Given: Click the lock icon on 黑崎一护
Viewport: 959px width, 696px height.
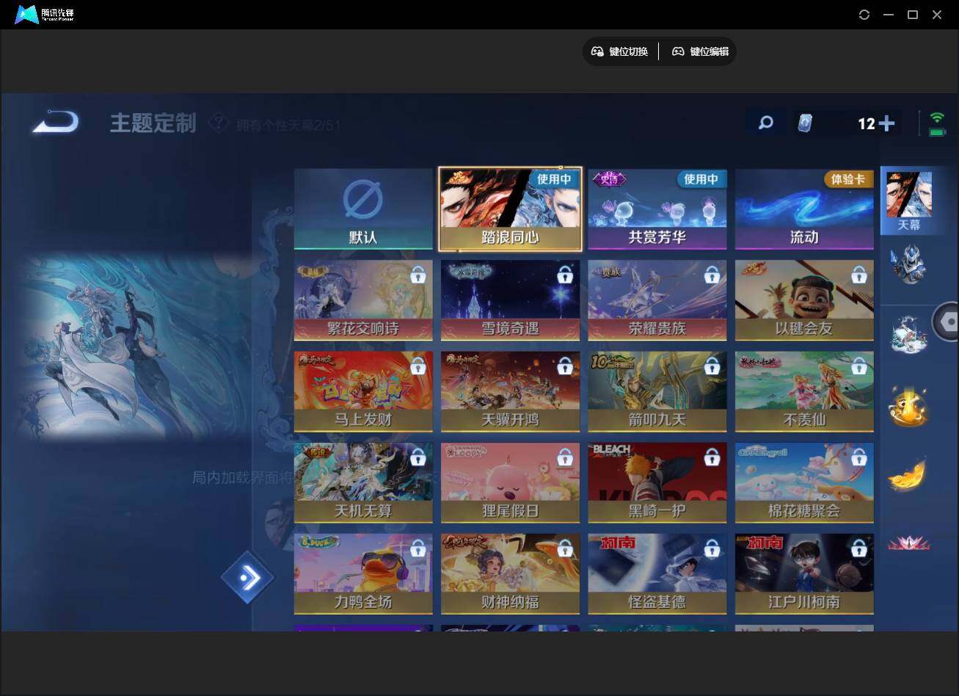Looking at the screenshot, I should 712,457.
